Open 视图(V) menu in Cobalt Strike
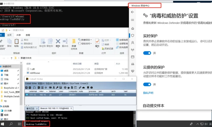 (41, 84)
